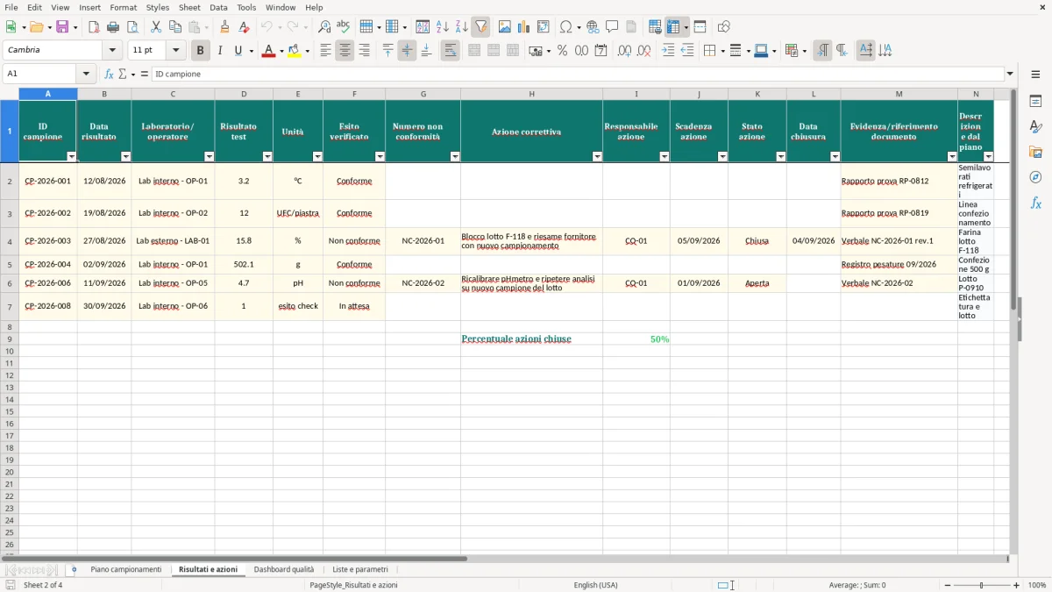Run the spelling check
Viewport: 1052px width, 592px height.
pos(344,27)
